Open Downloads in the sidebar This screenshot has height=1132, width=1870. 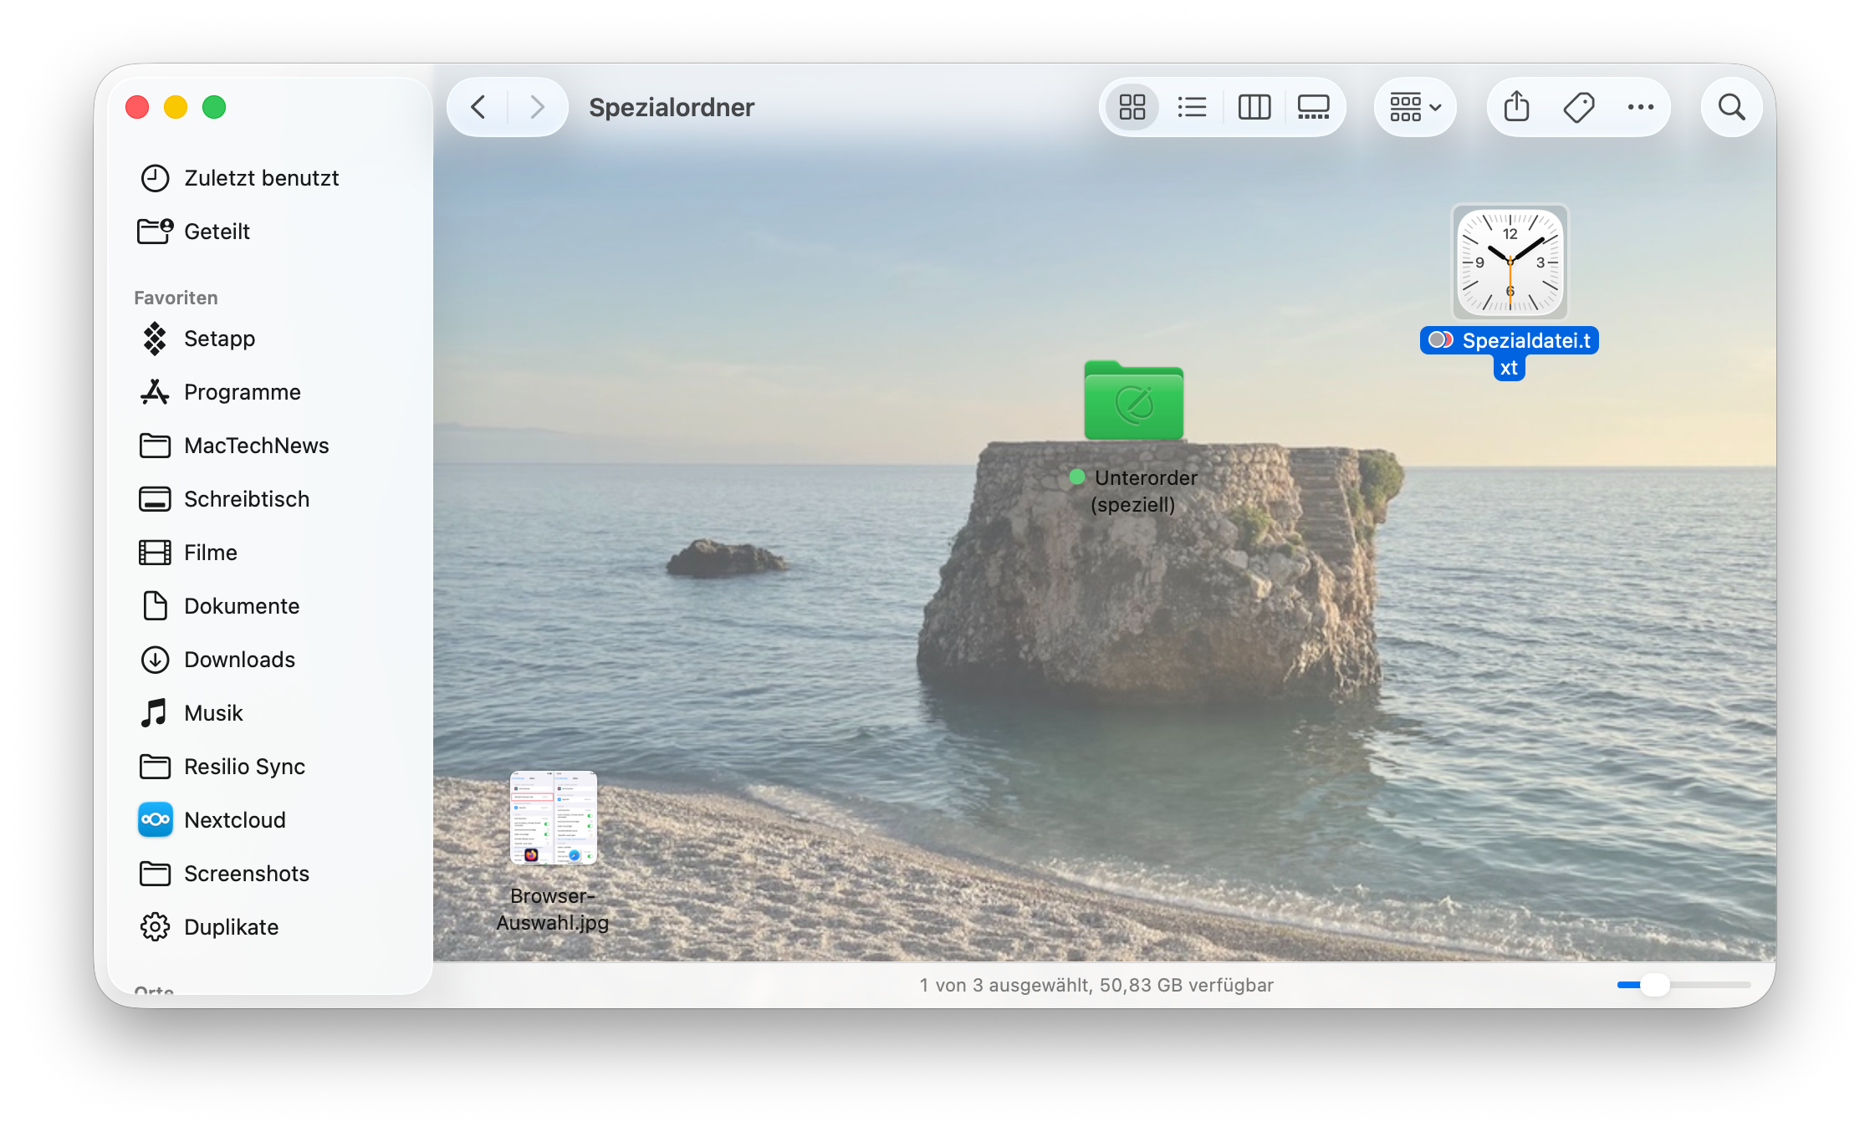click(x=239, y=660)
